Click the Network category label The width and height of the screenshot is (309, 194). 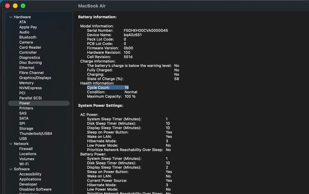point(21,144)
